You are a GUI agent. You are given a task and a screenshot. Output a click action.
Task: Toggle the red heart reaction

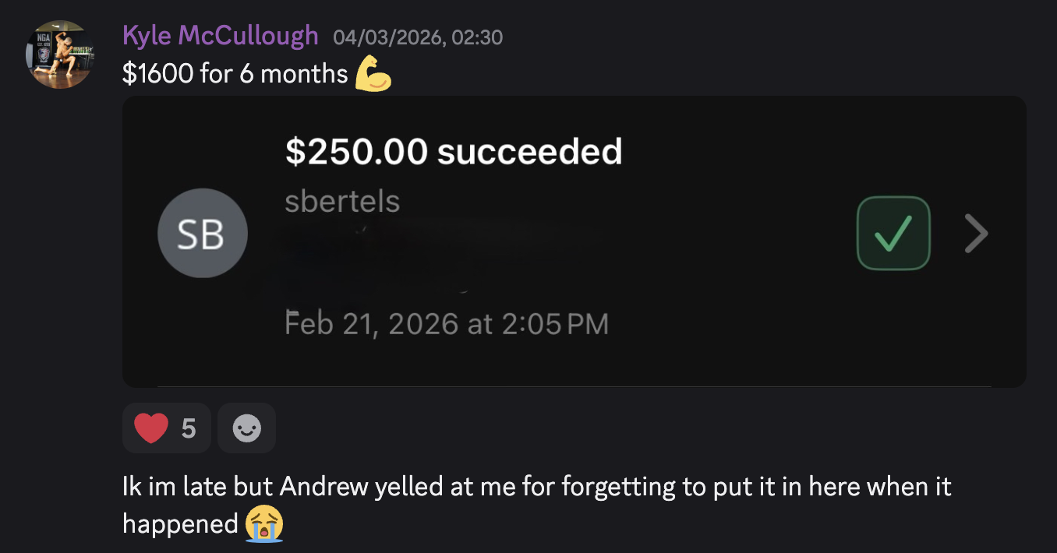[167, 428]
